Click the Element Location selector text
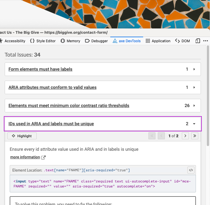Screen dimensions: 210x205 (x=87, y=170)
